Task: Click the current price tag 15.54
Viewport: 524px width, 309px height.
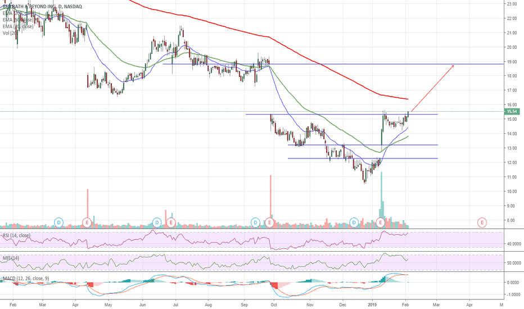Action: 512,112
